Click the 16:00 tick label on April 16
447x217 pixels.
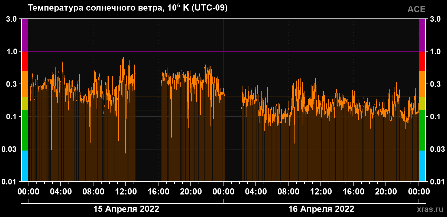click(354, 192)
